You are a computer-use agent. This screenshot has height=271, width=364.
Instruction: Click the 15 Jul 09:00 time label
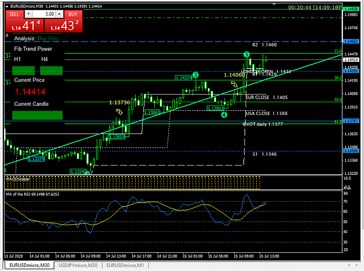coord(243,256)
